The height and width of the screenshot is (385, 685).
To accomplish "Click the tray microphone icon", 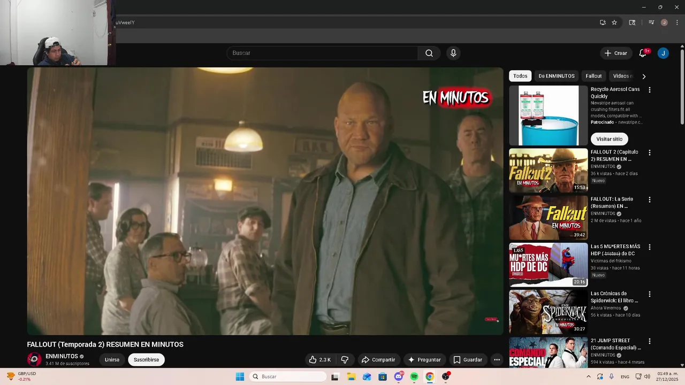I will click(611, 376).
